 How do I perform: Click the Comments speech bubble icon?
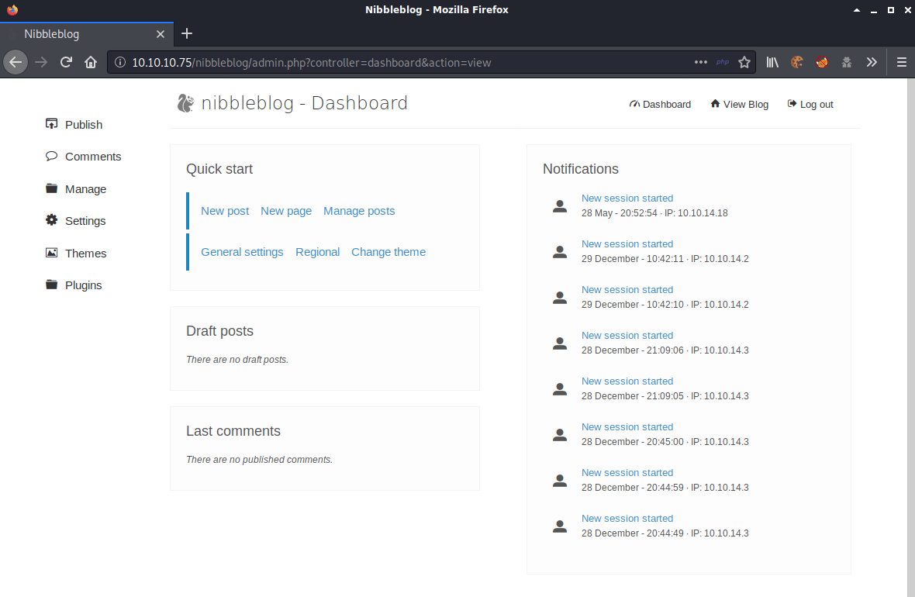tap(51, 156)
